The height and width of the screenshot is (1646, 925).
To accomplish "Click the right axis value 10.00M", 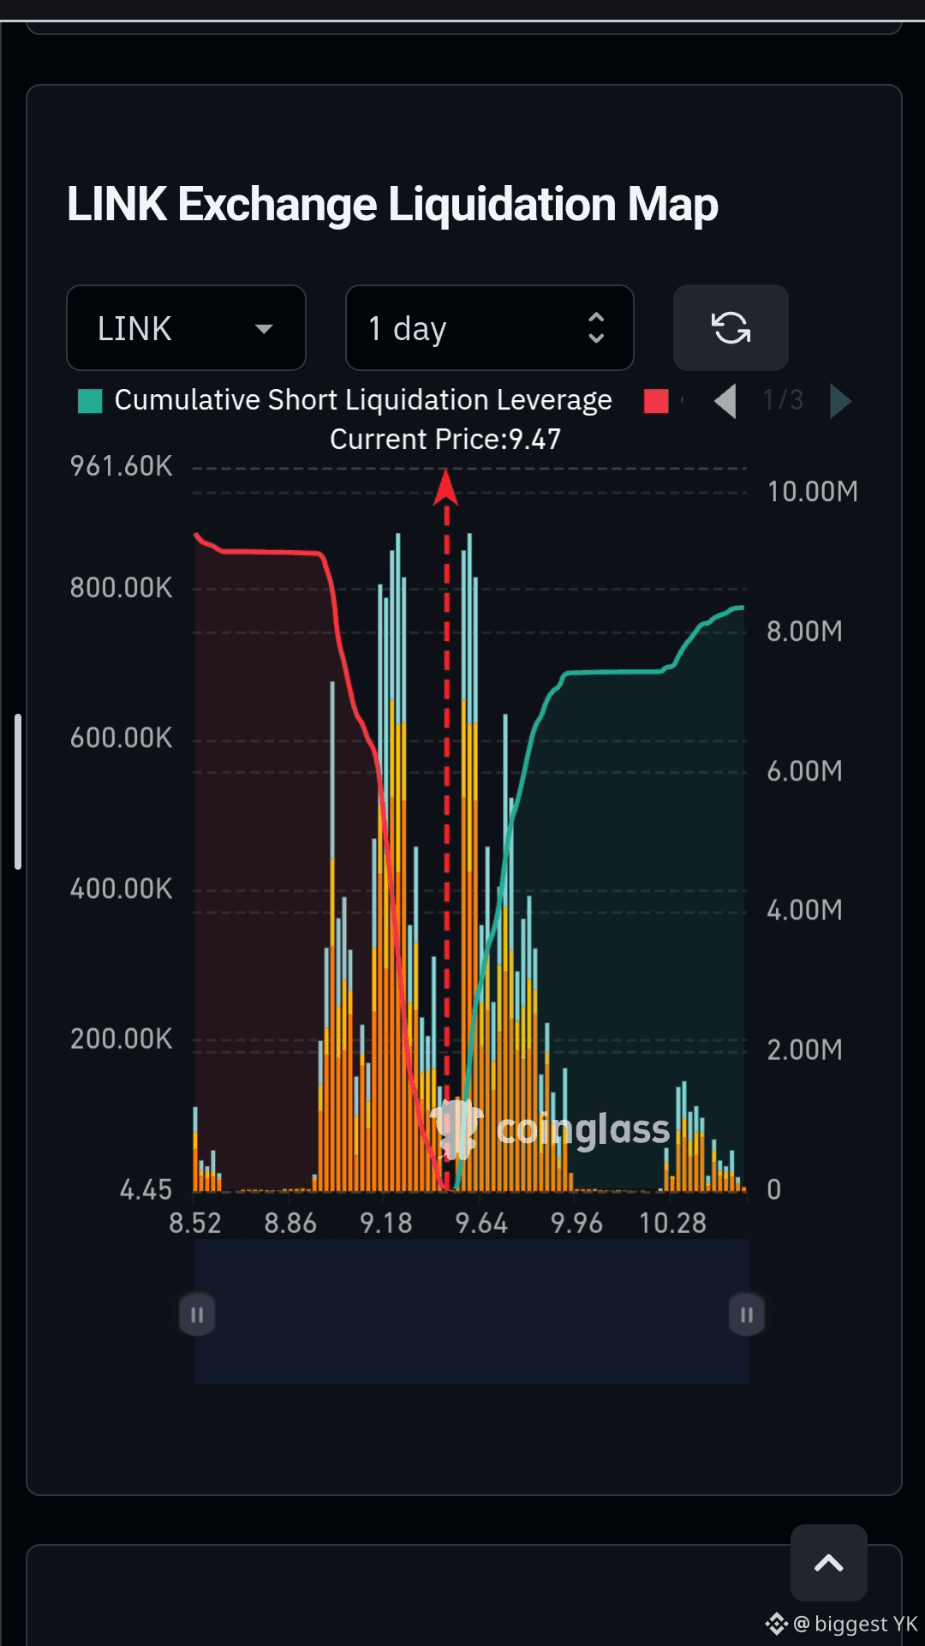I will (x=812, y=492).
